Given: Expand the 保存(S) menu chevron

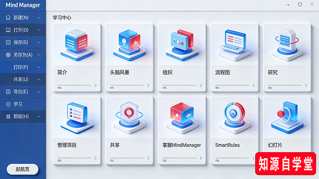Looking at the screenshot, I should click(x=39, y=43).
